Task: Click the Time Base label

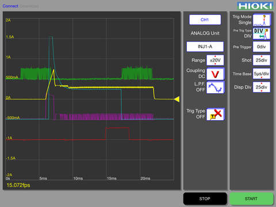Action: click(x=242, y=74)
